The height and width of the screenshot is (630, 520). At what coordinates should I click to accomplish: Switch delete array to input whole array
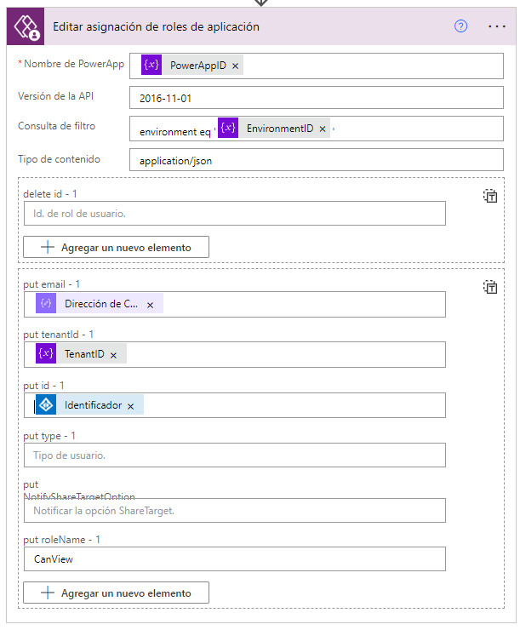click(x=490, y=196)
